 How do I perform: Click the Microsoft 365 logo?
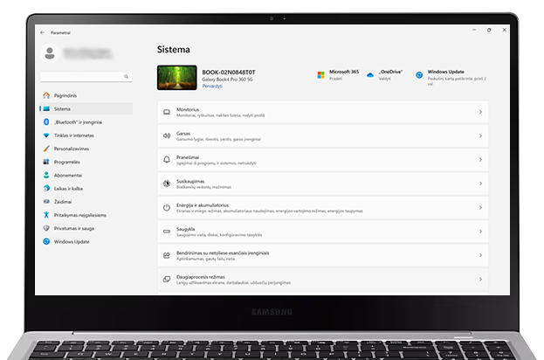[320, 75]
